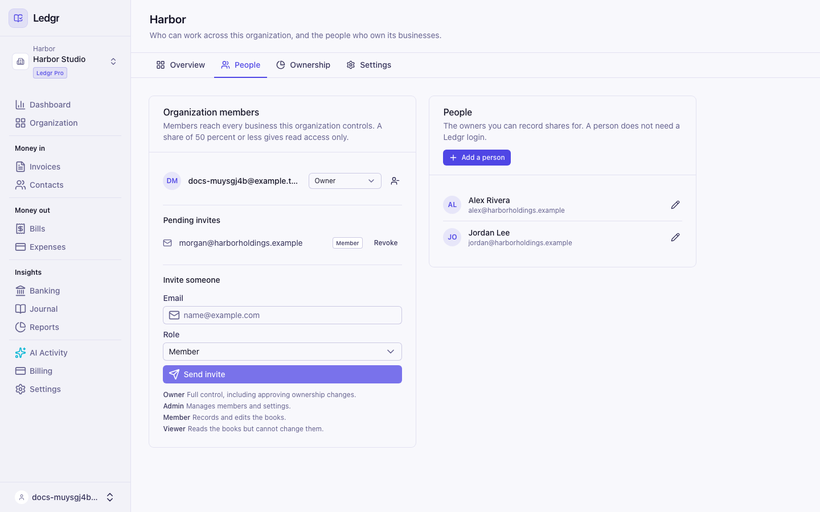This screenshot has width=820, height=512.
Task: Click into the invite Email field
Action: tap(282, 315)
